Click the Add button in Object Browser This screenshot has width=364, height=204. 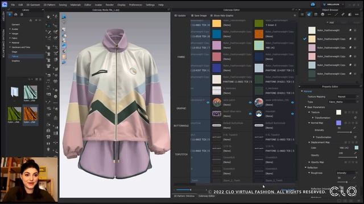point(330,23)
